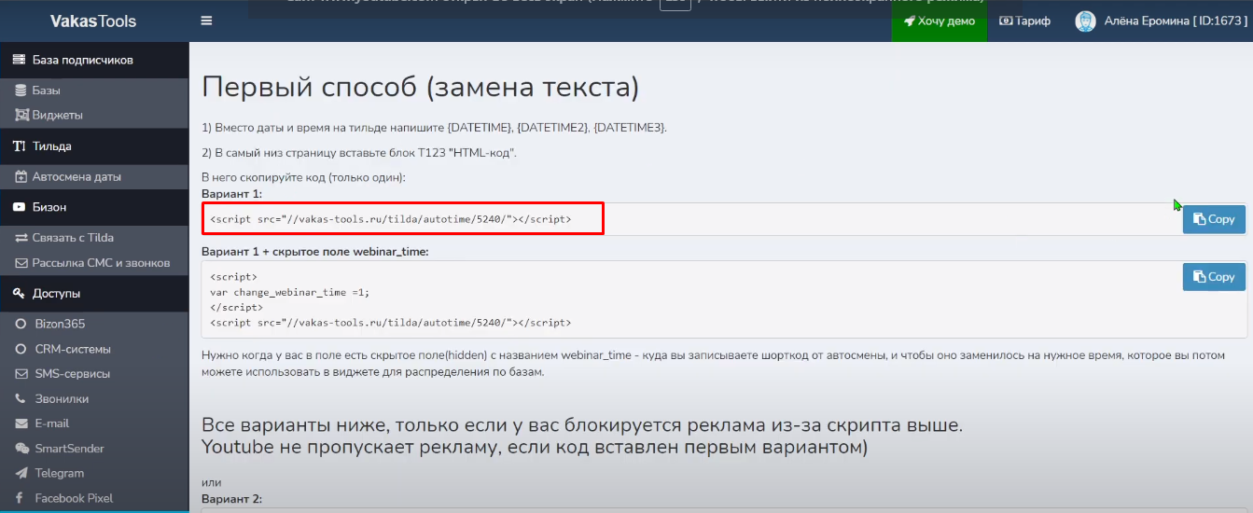
Task: Open CRM-системы access settings
Action: tap(73, 349)
